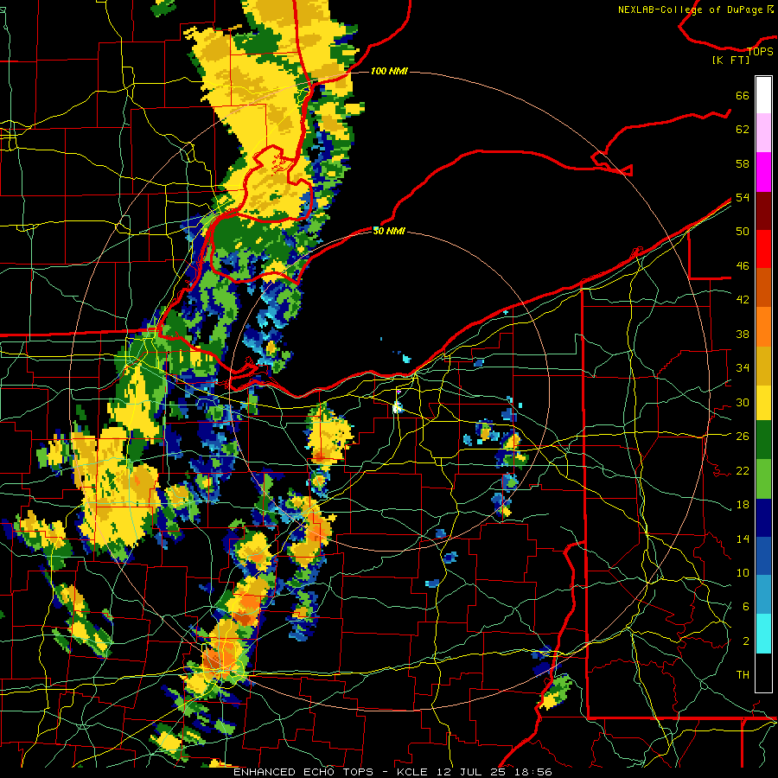
Task: Pick the dark orange legend swatch
Action: [x=763, y=288]
